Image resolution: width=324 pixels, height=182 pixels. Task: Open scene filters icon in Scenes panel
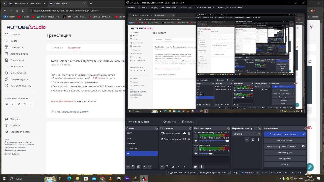(138, 167)
